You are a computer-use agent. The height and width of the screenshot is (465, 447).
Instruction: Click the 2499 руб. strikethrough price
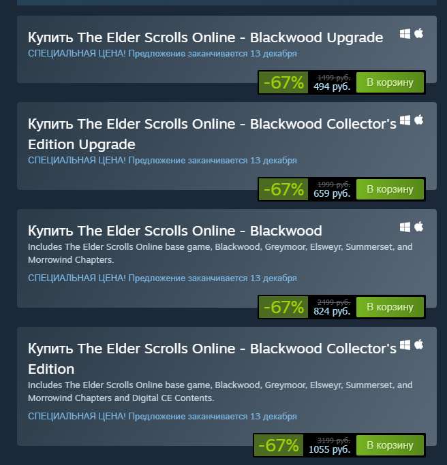[334, 302]
